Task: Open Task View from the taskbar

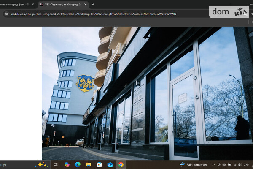Action: [56, 164]
